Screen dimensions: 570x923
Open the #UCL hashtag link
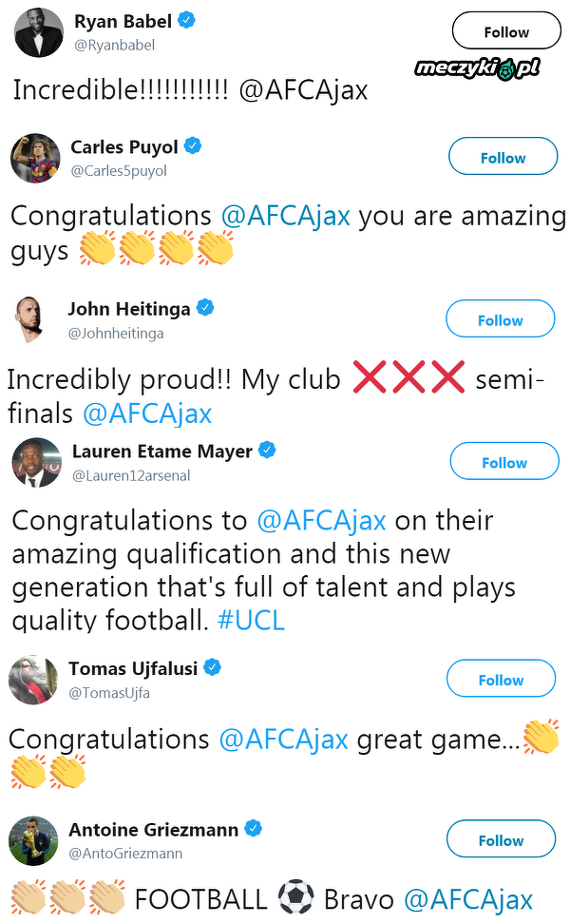[251, 620]
